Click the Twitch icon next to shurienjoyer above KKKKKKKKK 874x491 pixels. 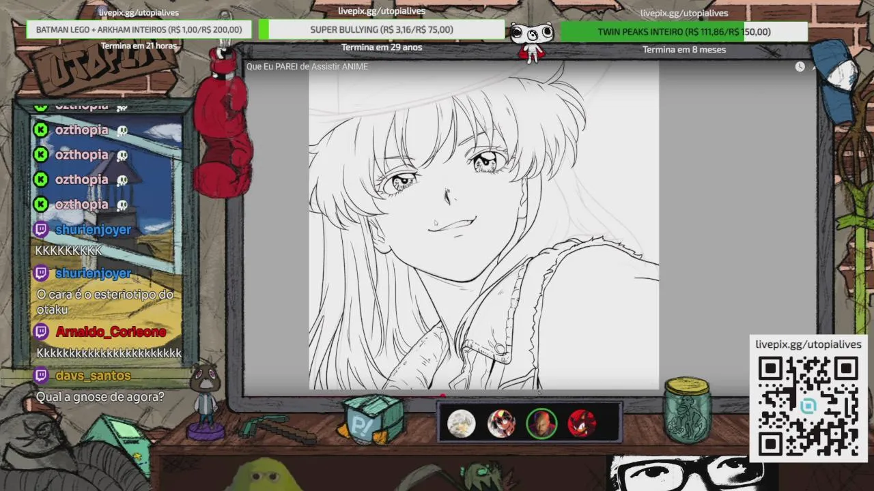[41, 229]
